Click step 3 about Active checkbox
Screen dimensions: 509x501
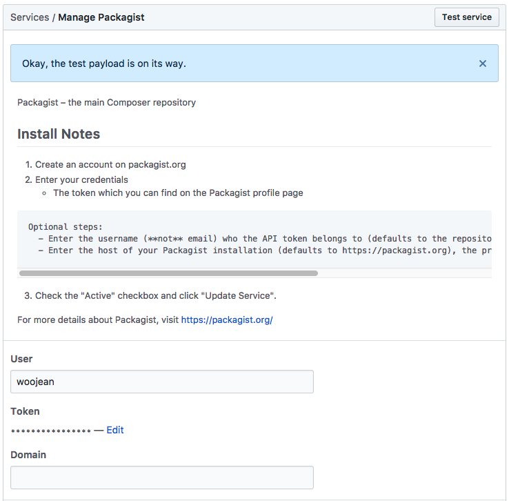(x=155, y=296)
